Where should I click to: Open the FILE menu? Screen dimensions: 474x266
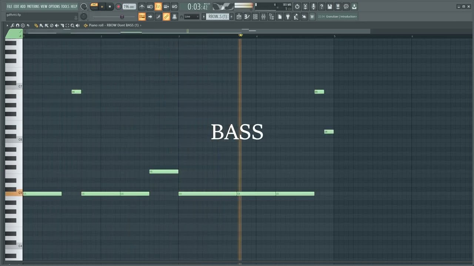pos(10,7)
